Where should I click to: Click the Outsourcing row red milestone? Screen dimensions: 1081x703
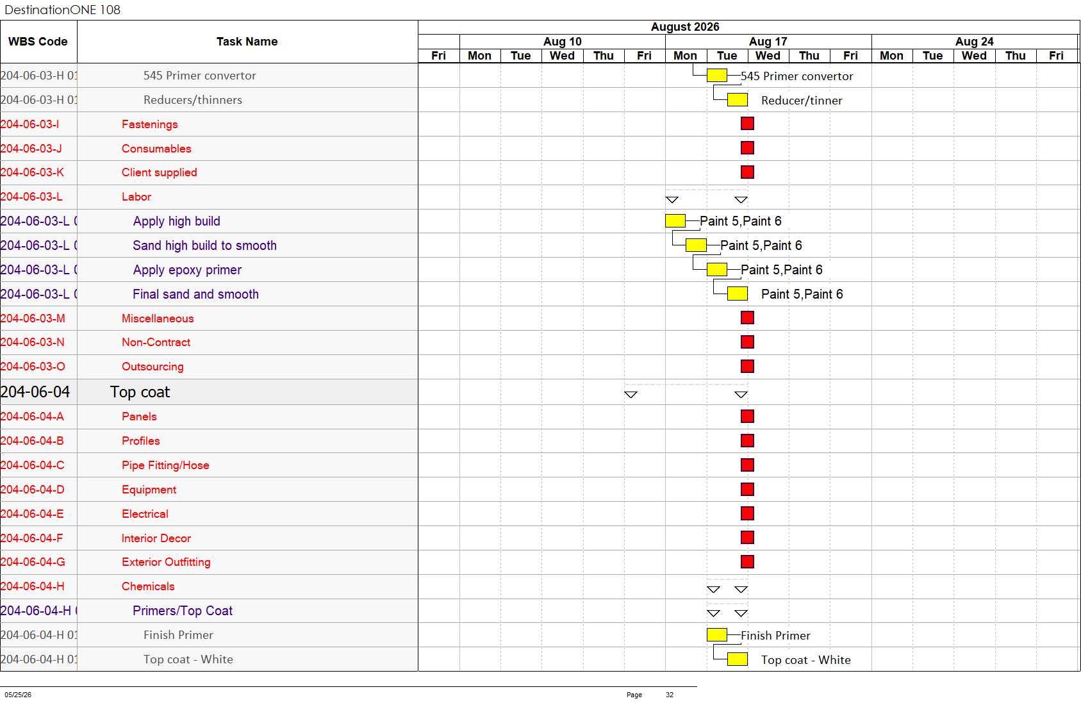coord(747,367)
